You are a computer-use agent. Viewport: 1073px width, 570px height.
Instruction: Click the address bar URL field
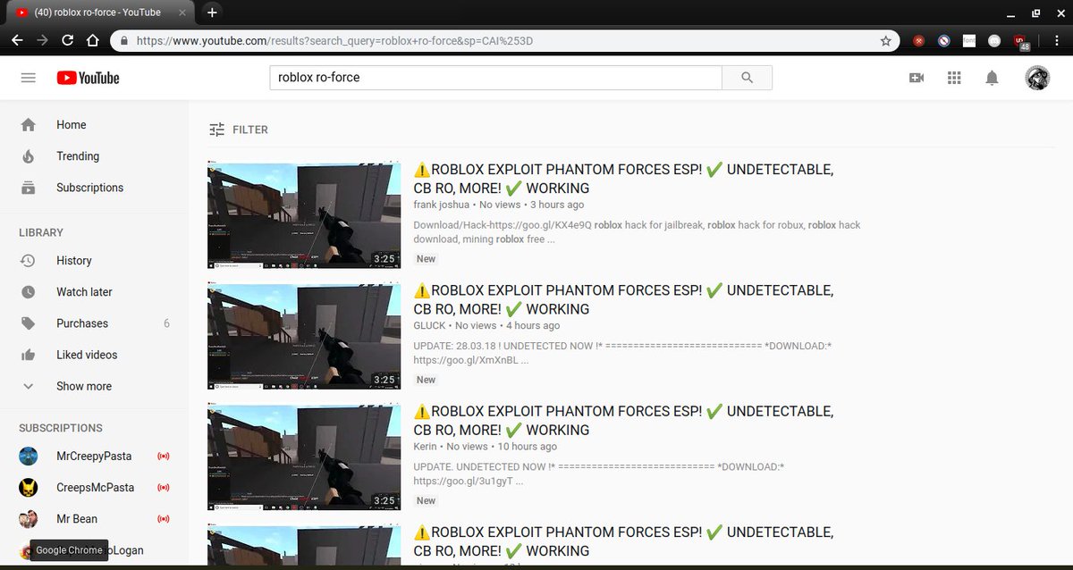[504, 41]
